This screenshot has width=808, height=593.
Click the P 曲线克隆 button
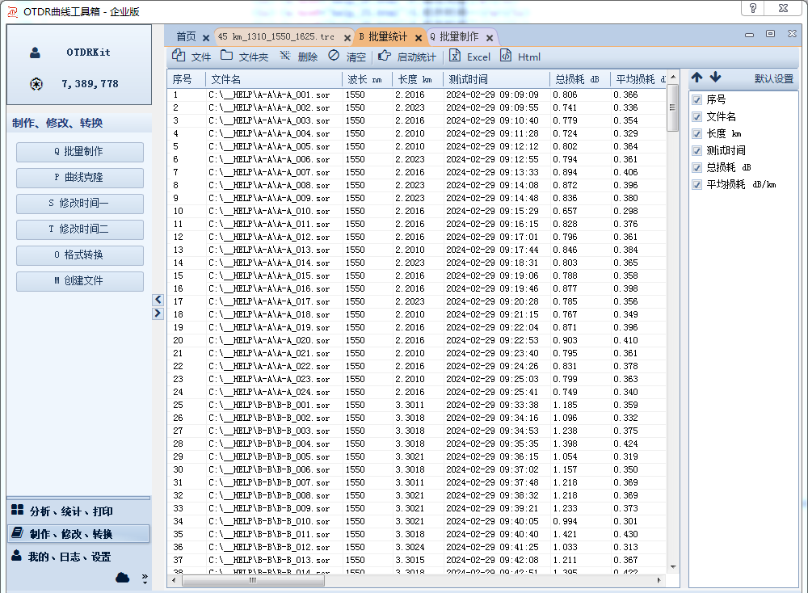tap(80, 178)
